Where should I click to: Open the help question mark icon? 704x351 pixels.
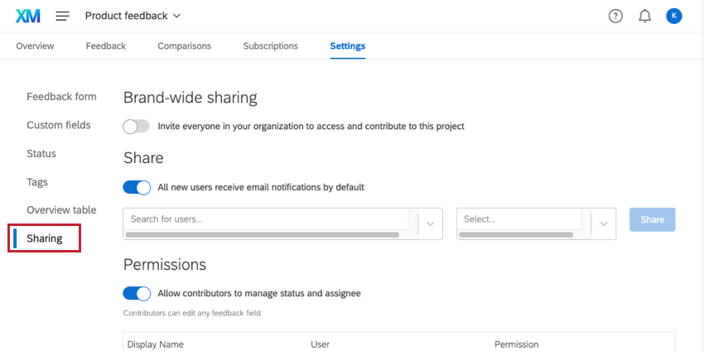(615, 16)
